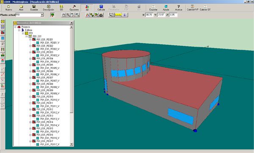The height and width of the screenshot is (153, 254).
Task: Collapse the P01_E01_PE001 tree node
Action: pyautogui.click(x=30, y=39)
